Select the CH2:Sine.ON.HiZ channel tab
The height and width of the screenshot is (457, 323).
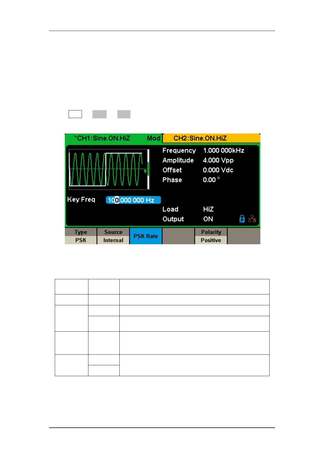[x=211, y=138]
